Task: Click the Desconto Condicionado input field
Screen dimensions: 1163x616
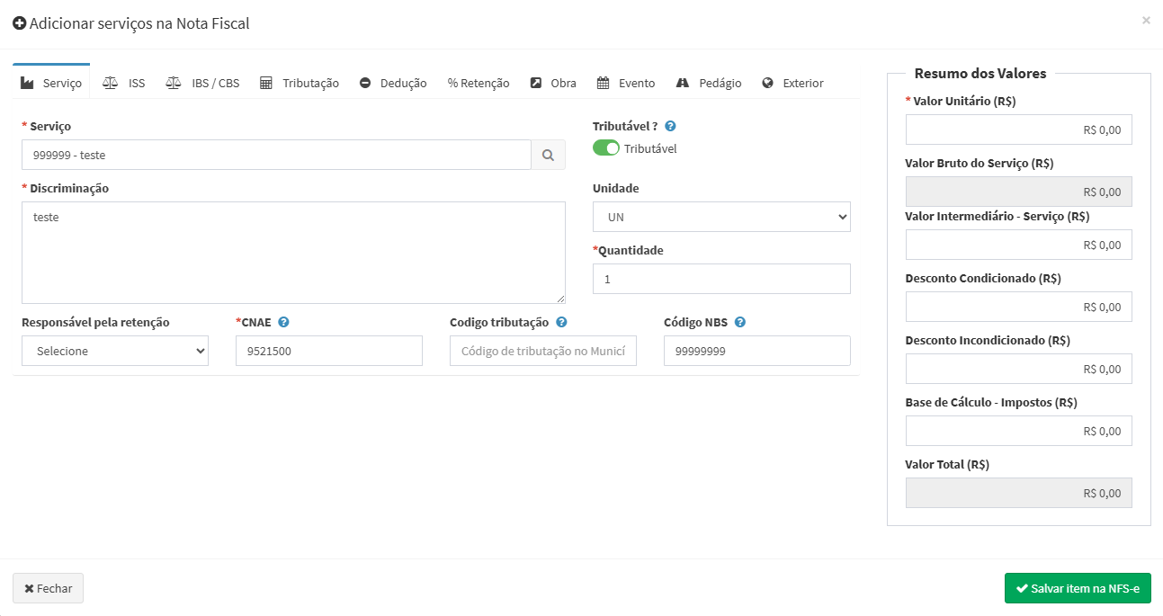Action: pyautogui.click(x=1018, y=307)
